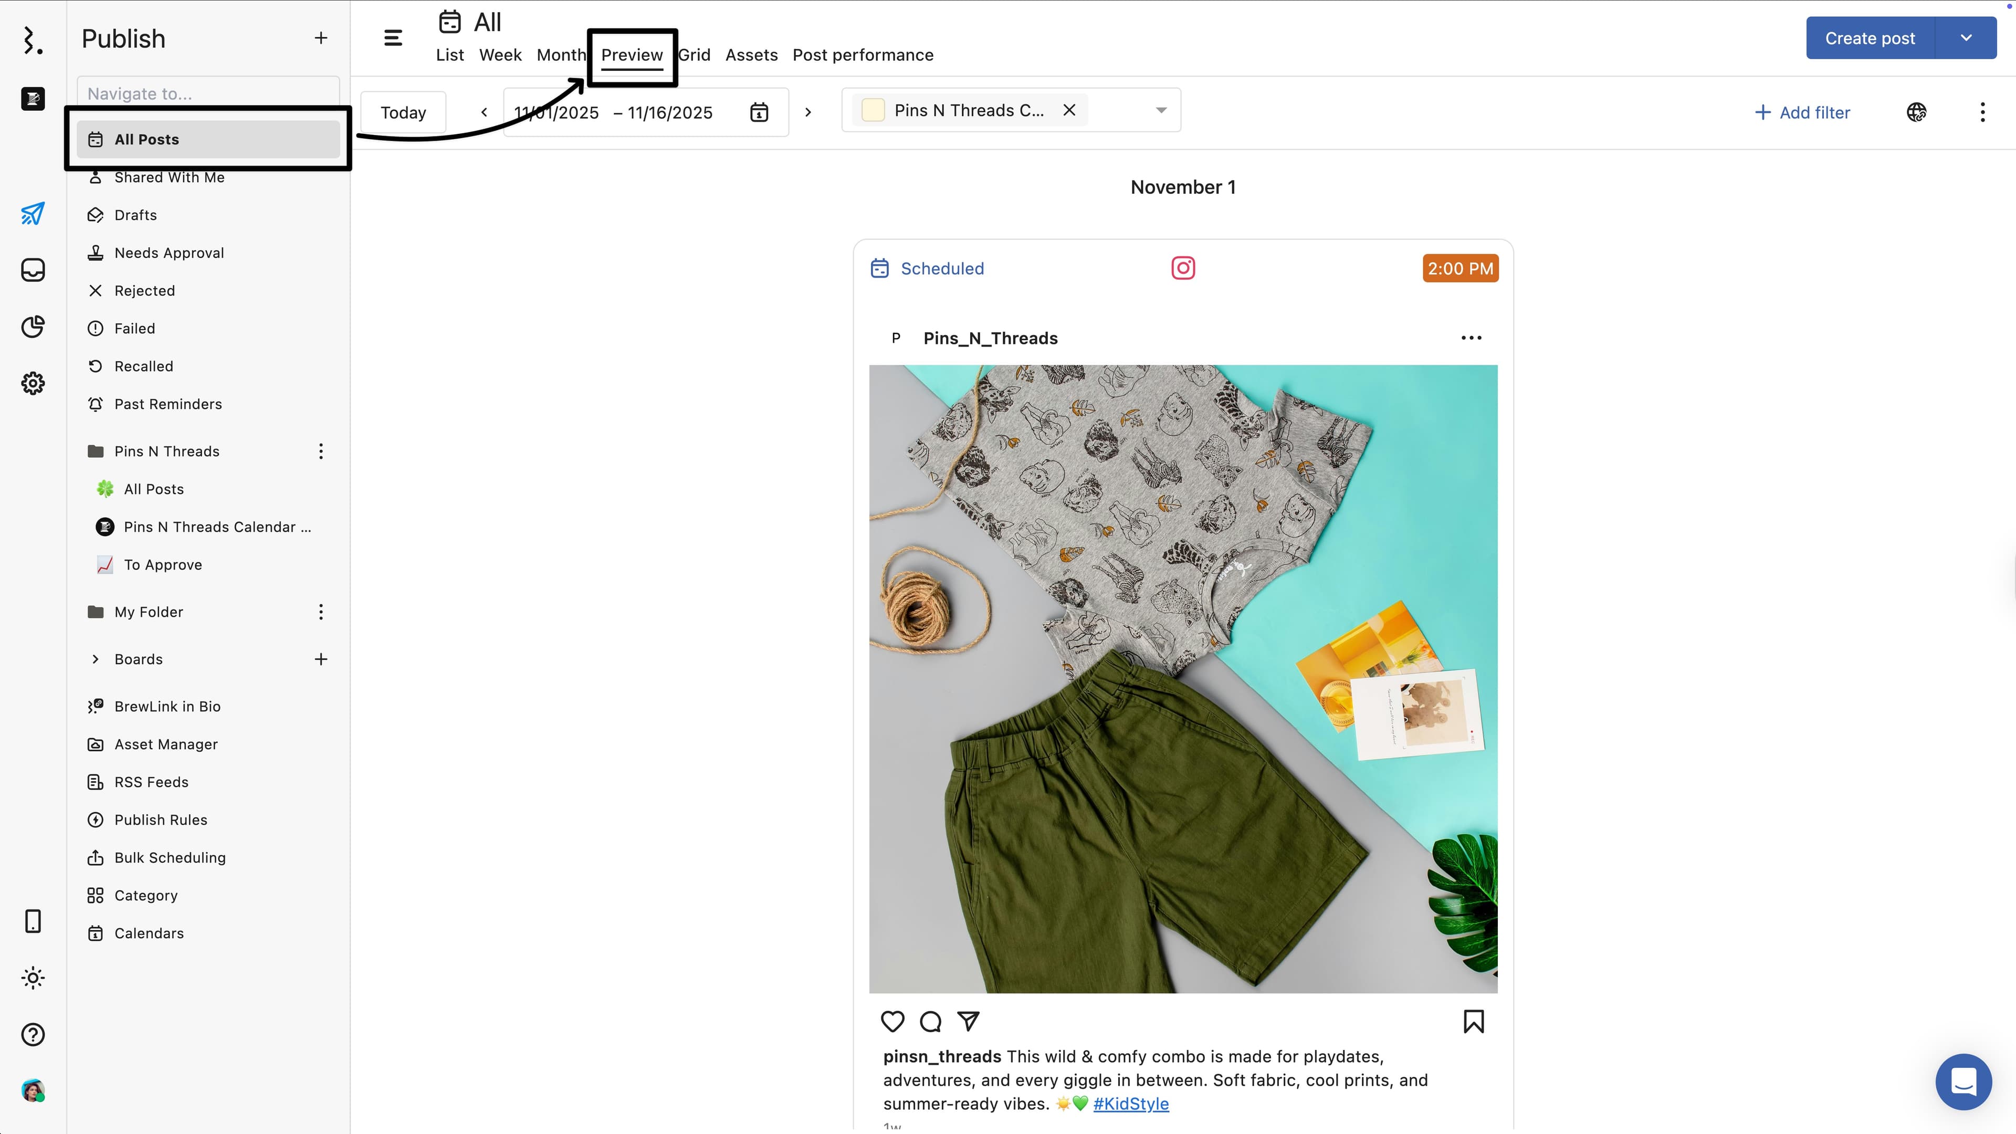Viewport: 2016px width, 1134px height.
Task: Expand the Boards section chevron
Action: (96, 659)
